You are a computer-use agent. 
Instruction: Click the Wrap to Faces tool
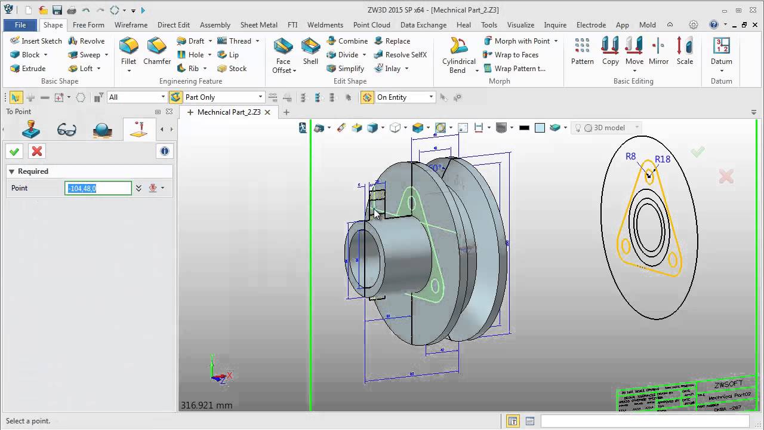point(511,55)
